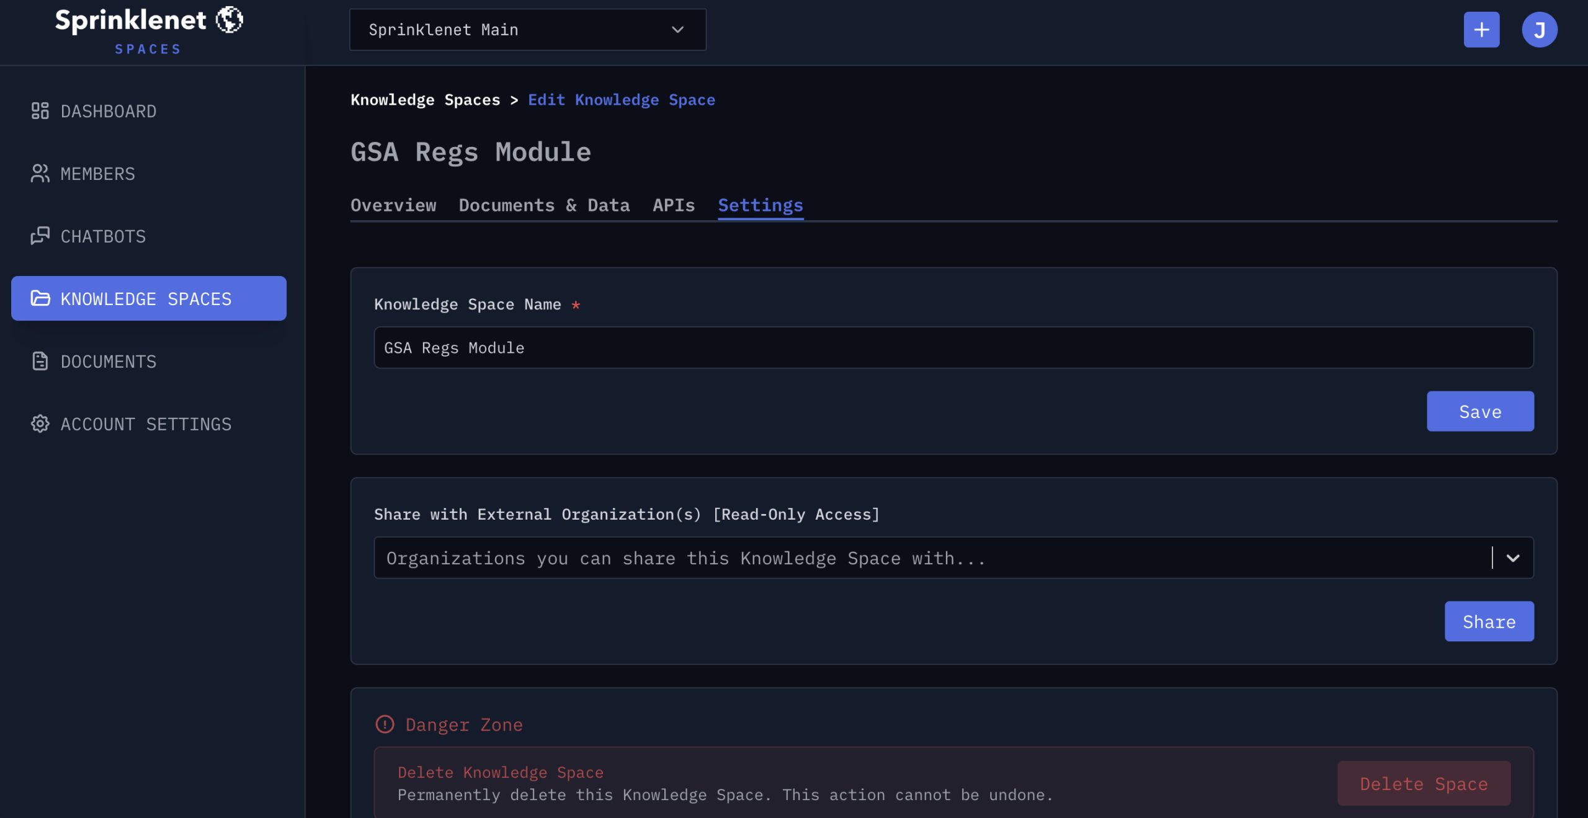Expand the external organizations share dropdown
1588x818 pixels.
(930, 558)
